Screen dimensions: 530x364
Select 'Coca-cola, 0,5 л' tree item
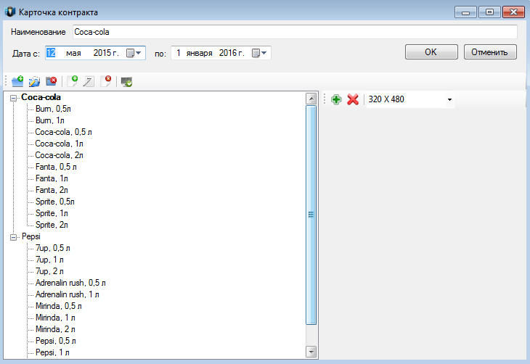(x=64, y=132)
